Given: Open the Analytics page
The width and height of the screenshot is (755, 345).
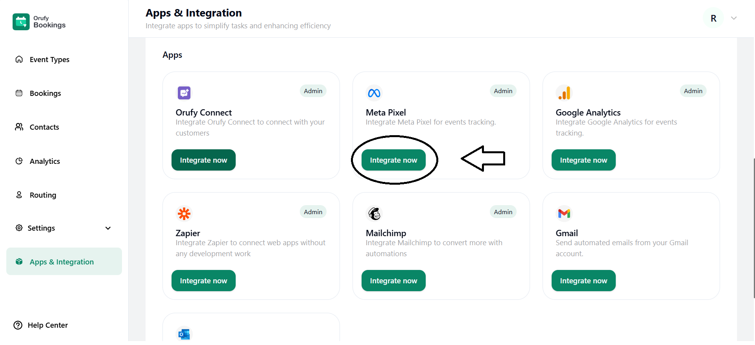Looking at the screenshot, I should (x=45, y=161).
